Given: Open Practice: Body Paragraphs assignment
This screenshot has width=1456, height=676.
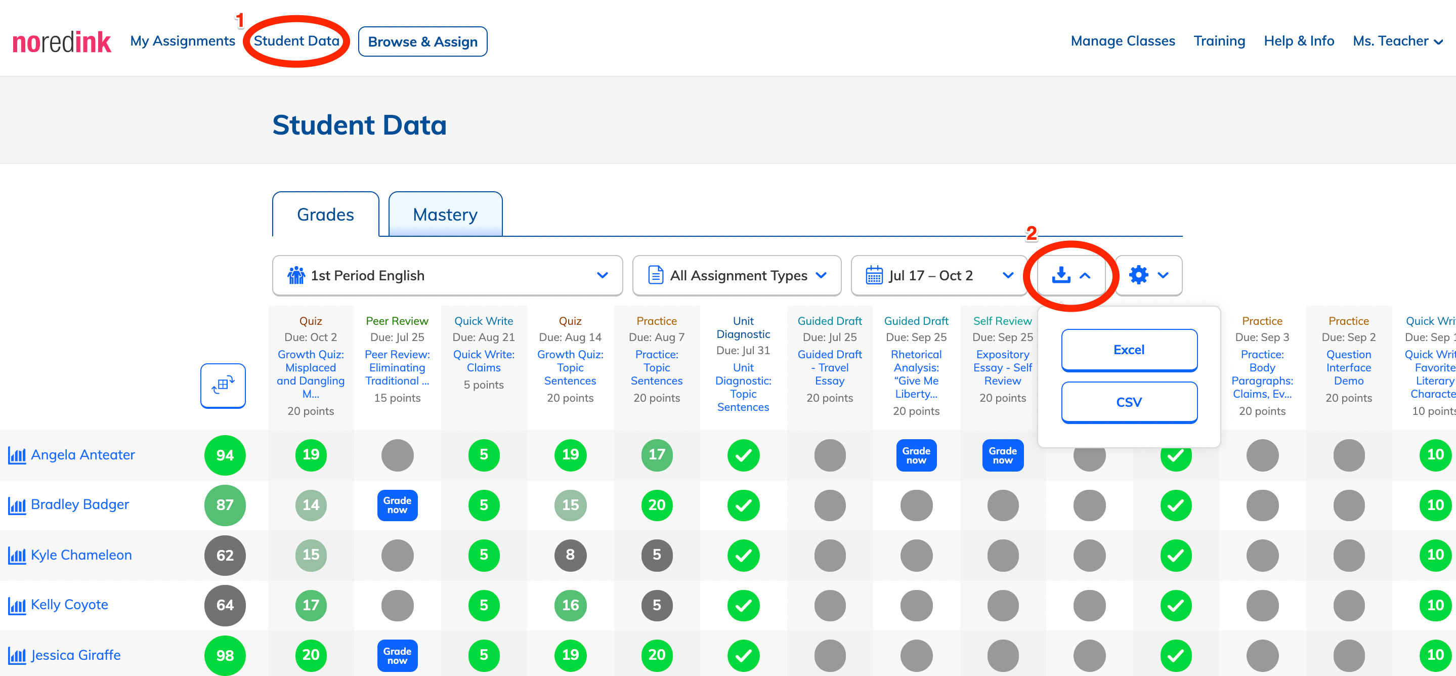Looking at the screenshot, I should [1262, 373].
